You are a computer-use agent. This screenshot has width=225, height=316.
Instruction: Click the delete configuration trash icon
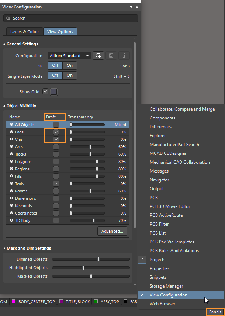124,56
